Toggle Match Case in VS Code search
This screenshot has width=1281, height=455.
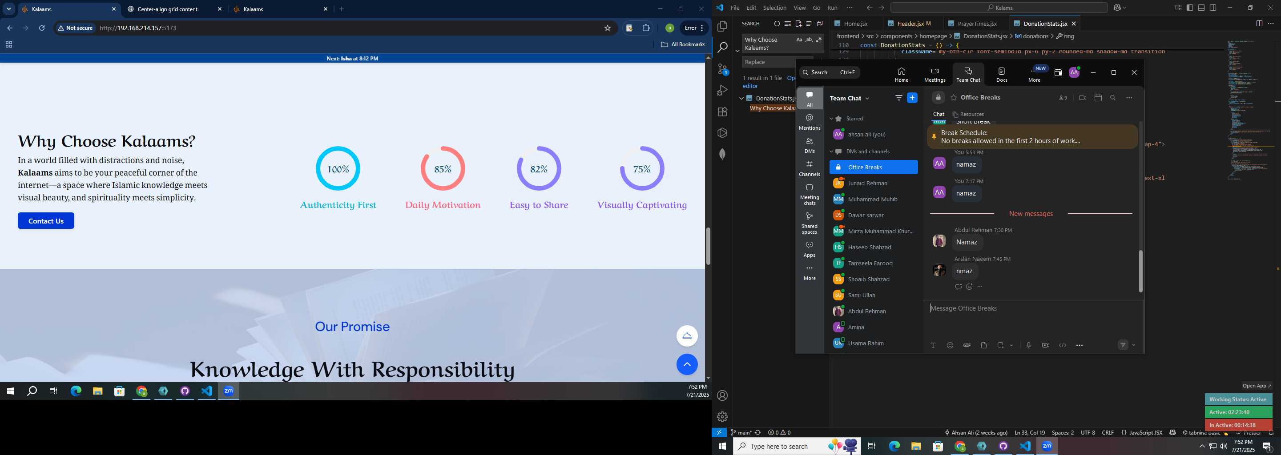pyautogui.click(x=799, y=40)
